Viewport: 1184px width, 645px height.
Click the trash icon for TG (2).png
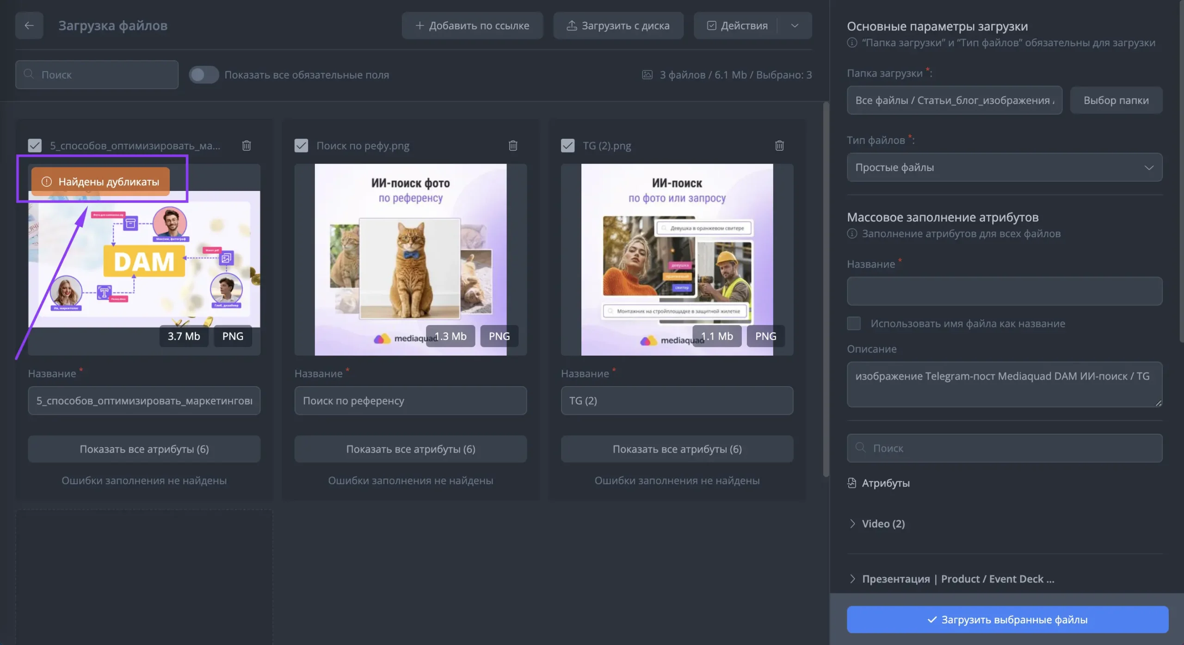[x=779, y=146]
